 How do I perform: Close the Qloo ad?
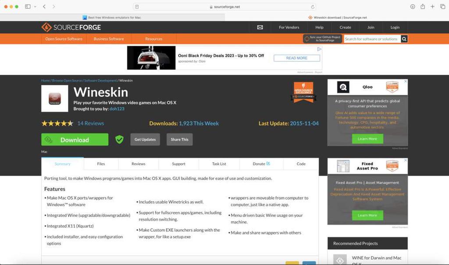click(406, 81)
